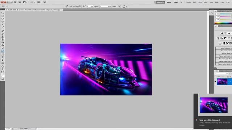Select the Brush tool
232x130 pixels.
[3, 34]
